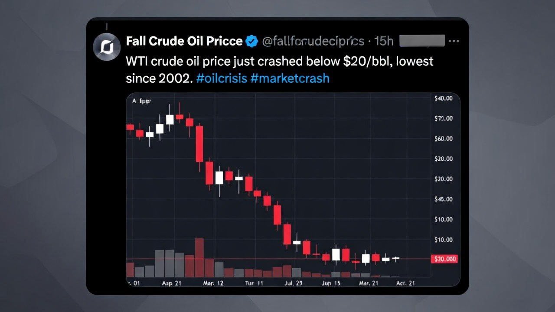Screen dimensions: 555x312
Task: Select the Jul. 29 date on the time axis
Action: click(x=293, y=283)
